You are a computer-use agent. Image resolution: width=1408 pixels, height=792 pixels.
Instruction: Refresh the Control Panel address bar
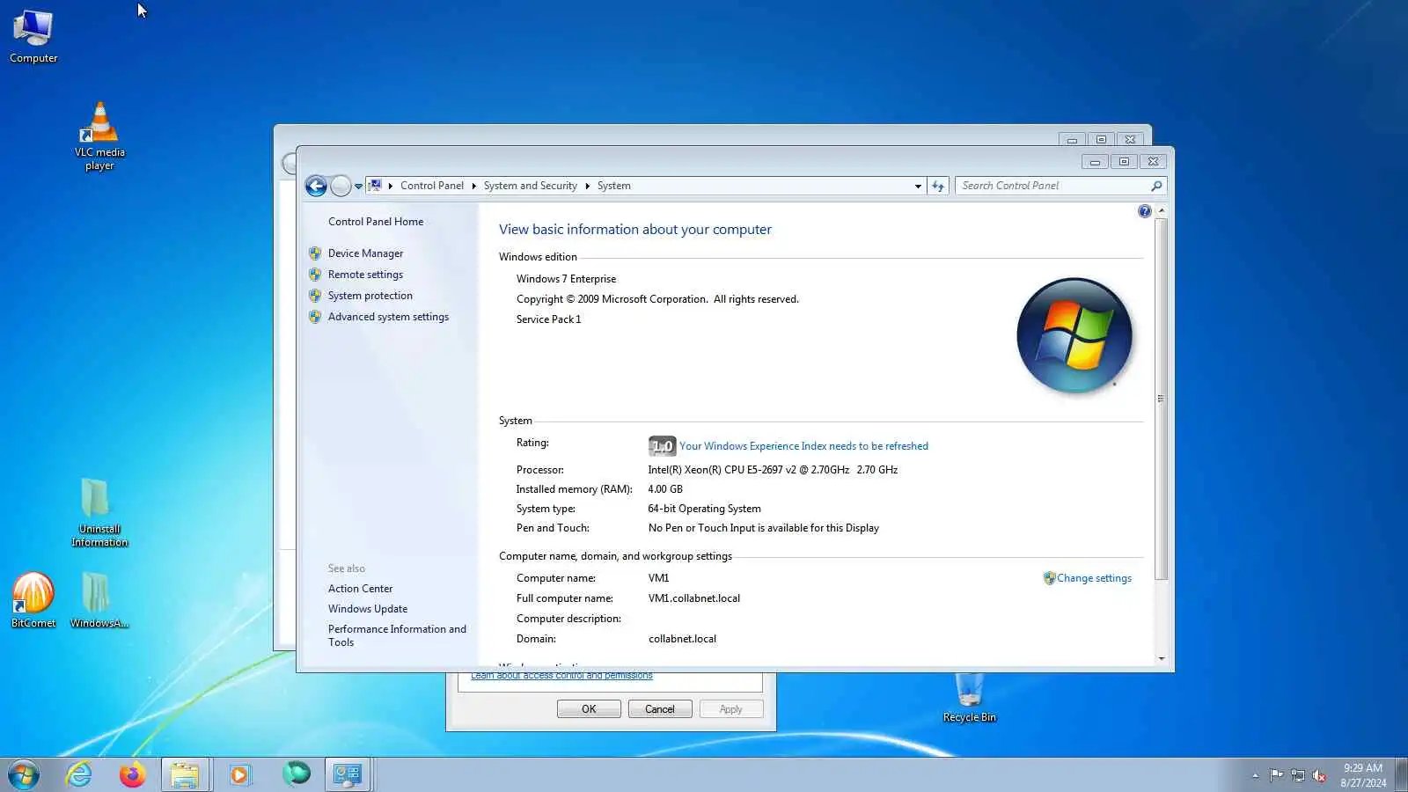coord(938,186)
